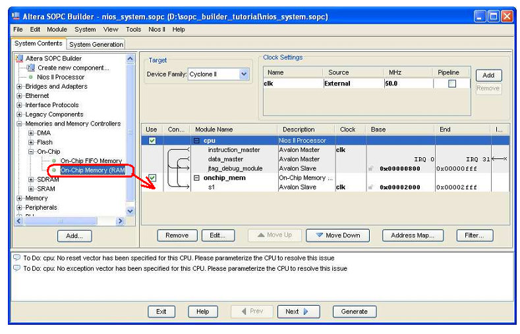Click the exception vector To Do bubble icon
520x334 pixels.
[x=16, y=268]
